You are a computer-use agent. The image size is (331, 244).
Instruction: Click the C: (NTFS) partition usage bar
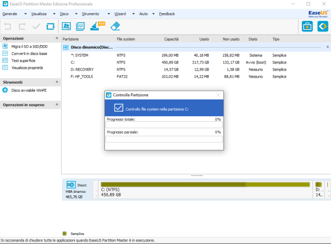pyautogui.click(x=205, y=185)
